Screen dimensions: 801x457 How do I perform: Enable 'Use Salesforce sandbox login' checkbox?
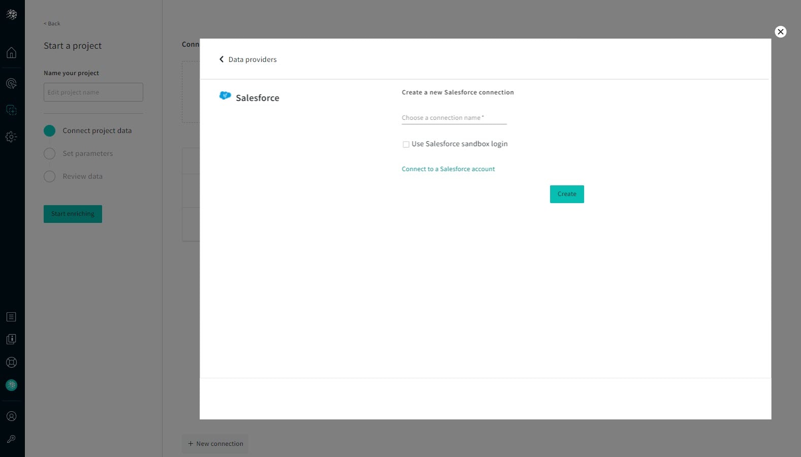(406, 144)
